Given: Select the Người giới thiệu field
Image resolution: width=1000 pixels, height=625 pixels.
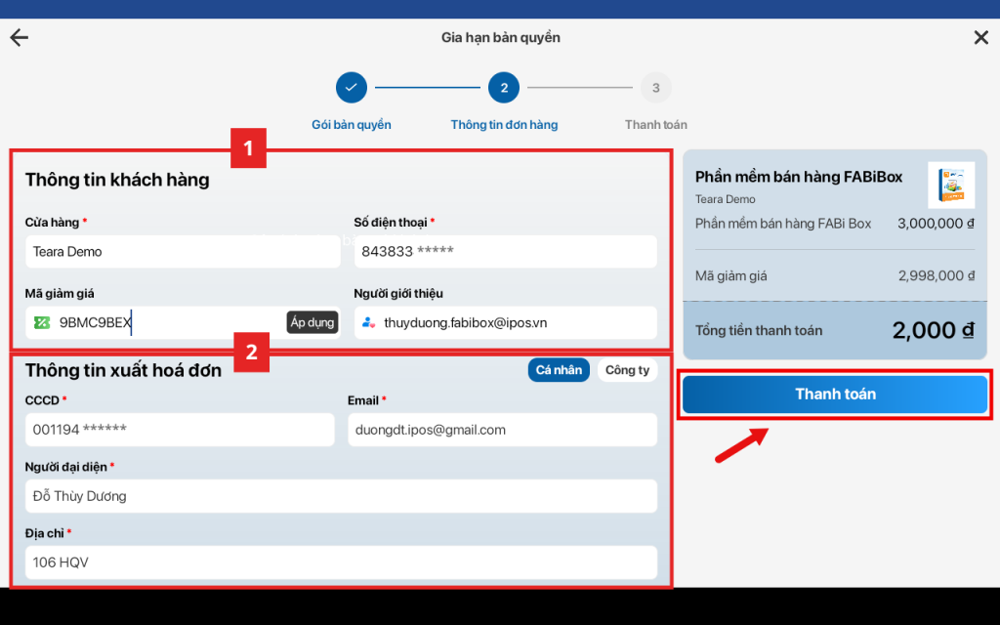Looking at the screenshot, I should [516, 322].
